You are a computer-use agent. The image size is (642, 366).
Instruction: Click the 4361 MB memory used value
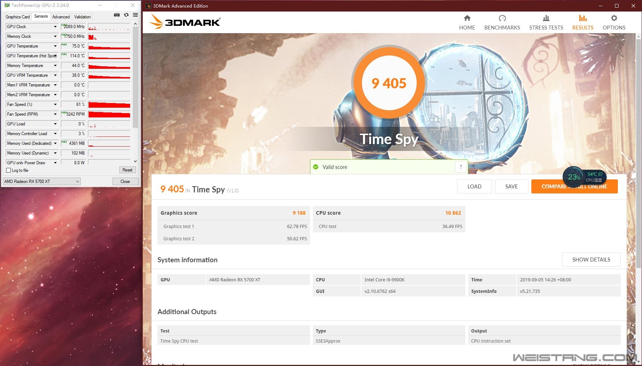point(73,143)
